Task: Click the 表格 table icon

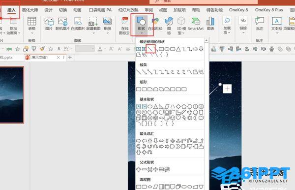Action: (32, 24)
